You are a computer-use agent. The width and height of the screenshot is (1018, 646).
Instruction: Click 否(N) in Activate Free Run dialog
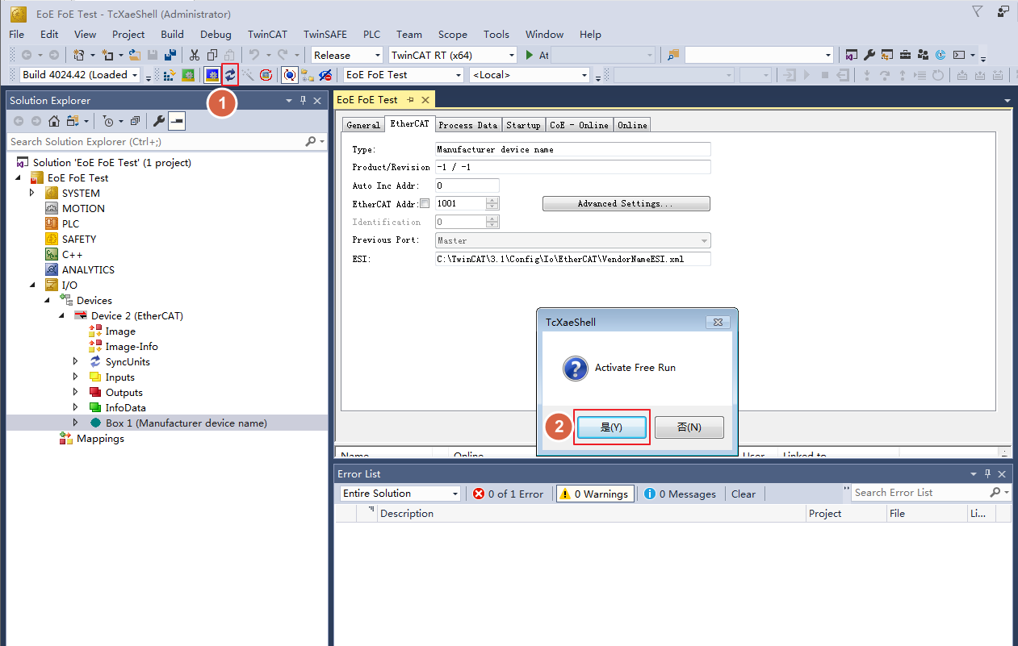tap(689, 427)
